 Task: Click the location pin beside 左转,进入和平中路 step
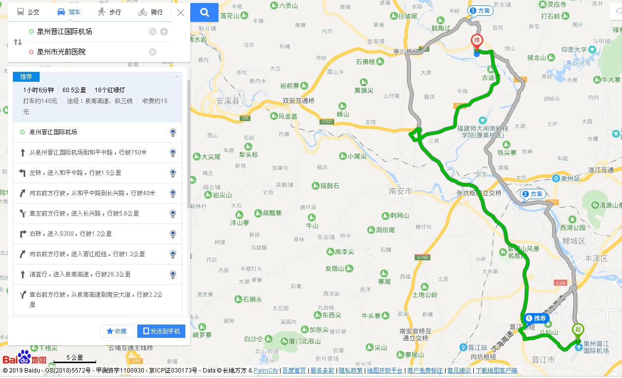tap(172, 173)
